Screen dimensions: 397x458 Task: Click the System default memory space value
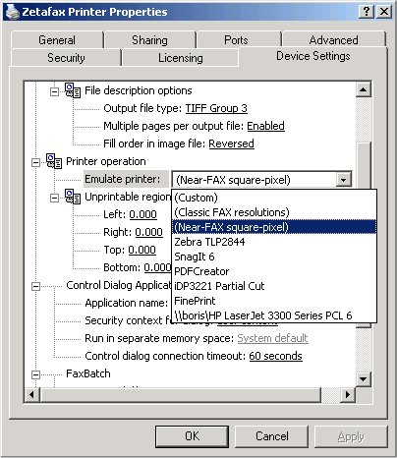point(272,338)
